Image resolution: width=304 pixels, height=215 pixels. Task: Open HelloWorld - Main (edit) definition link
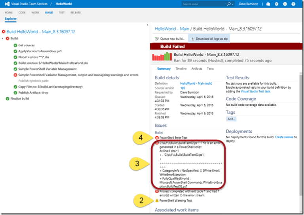tap(196, 84)
